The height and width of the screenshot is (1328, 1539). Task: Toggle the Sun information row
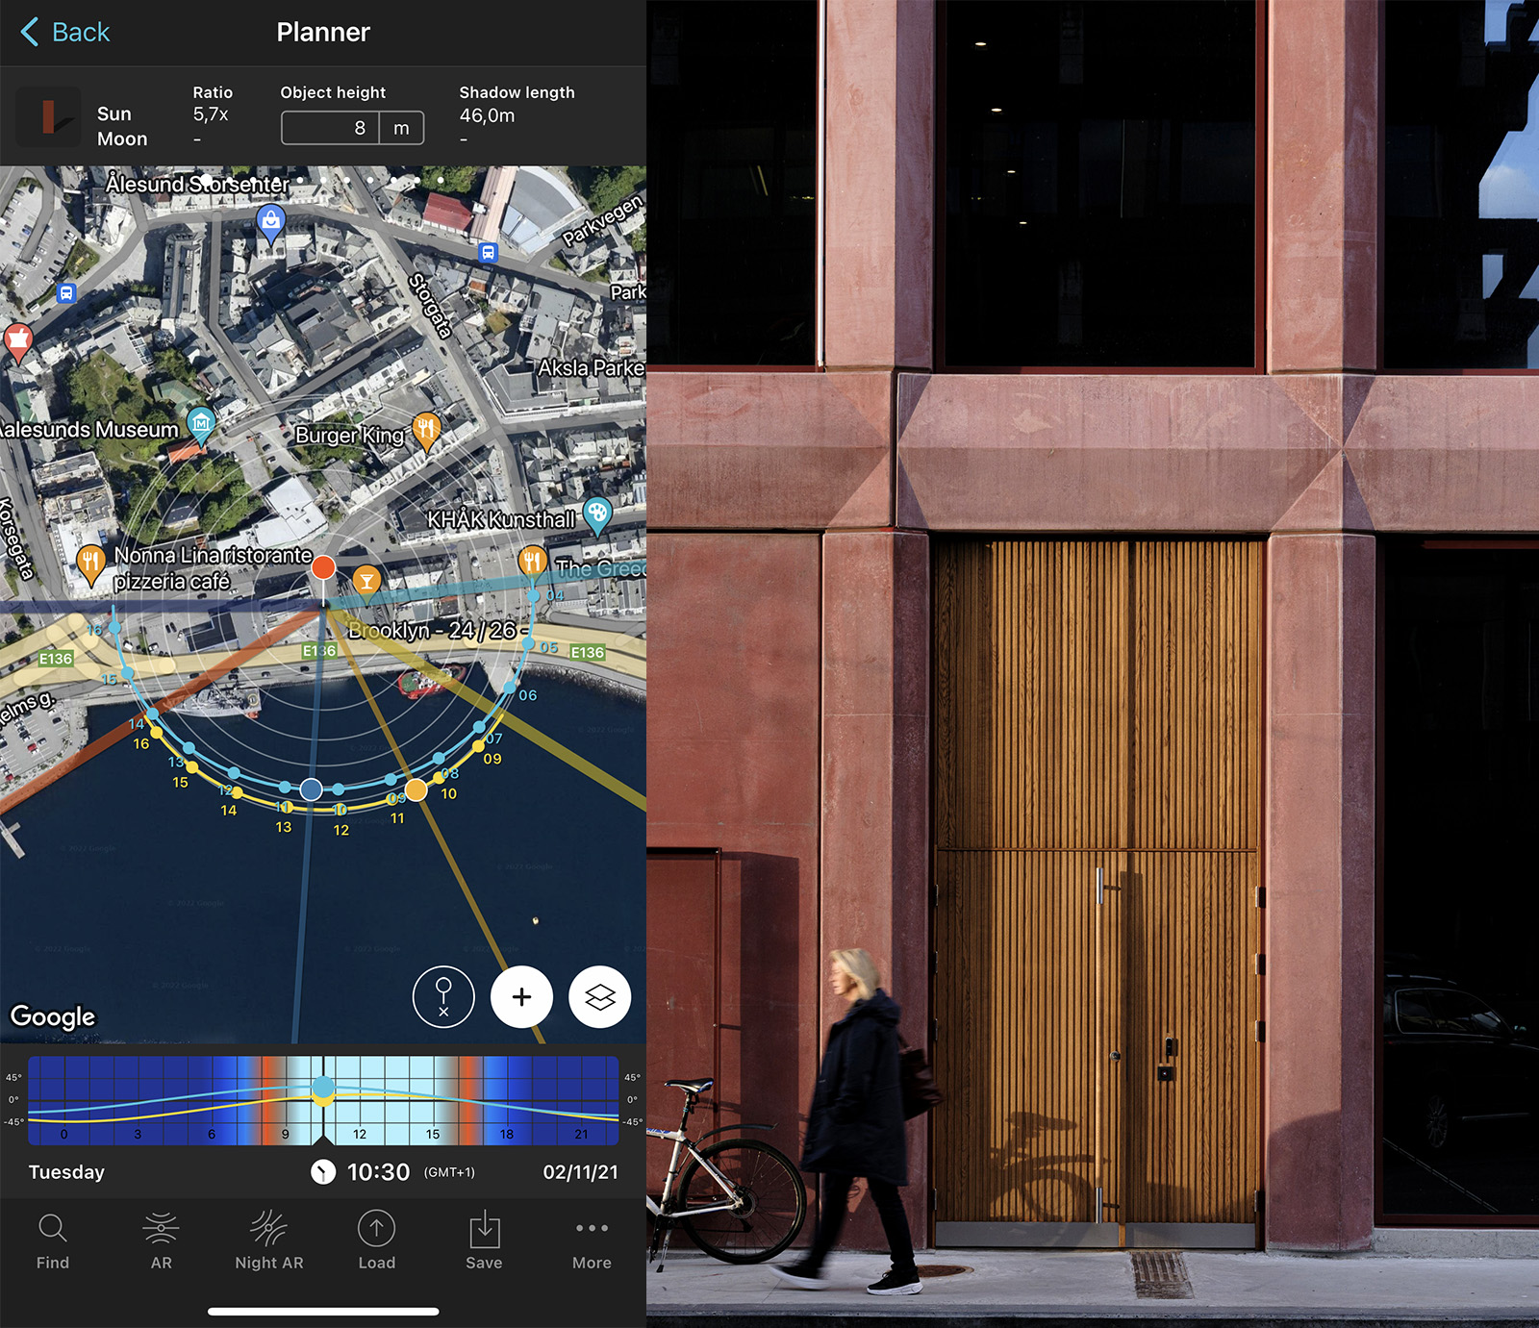click(x=115, y=113)
